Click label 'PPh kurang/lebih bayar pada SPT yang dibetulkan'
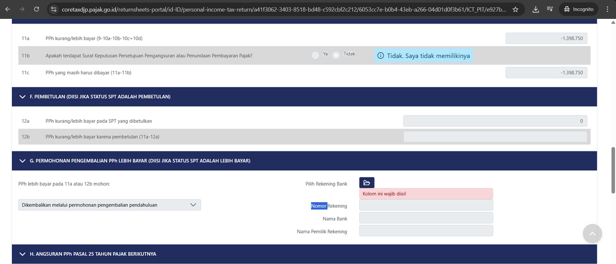The image size is (616, 264). click(x=99, y=121)
